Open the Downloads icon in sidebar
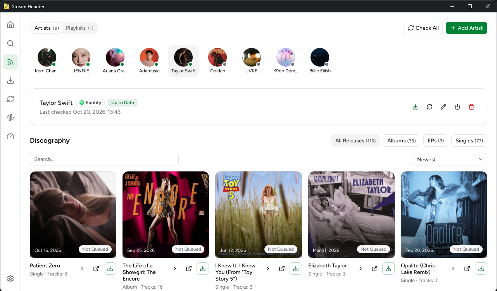The width and height of the screenshot is (497, 291). [x=10, y=80]
